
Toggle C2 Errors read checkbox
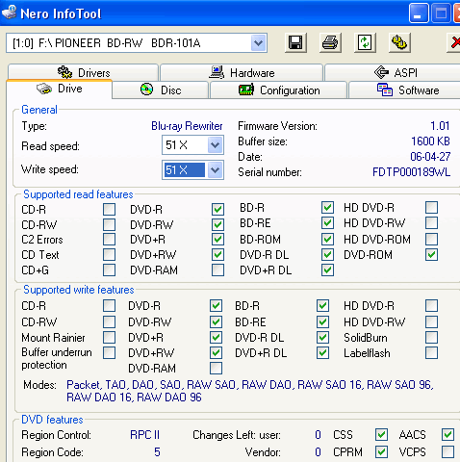tap(109, 240)
